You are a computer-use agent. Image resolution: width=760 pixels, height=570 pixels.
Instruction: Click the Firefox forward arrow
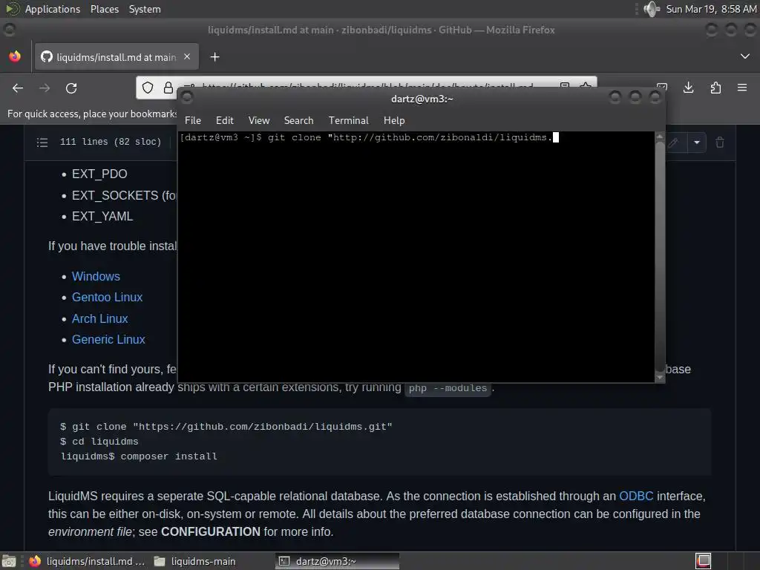pos(45,88)
